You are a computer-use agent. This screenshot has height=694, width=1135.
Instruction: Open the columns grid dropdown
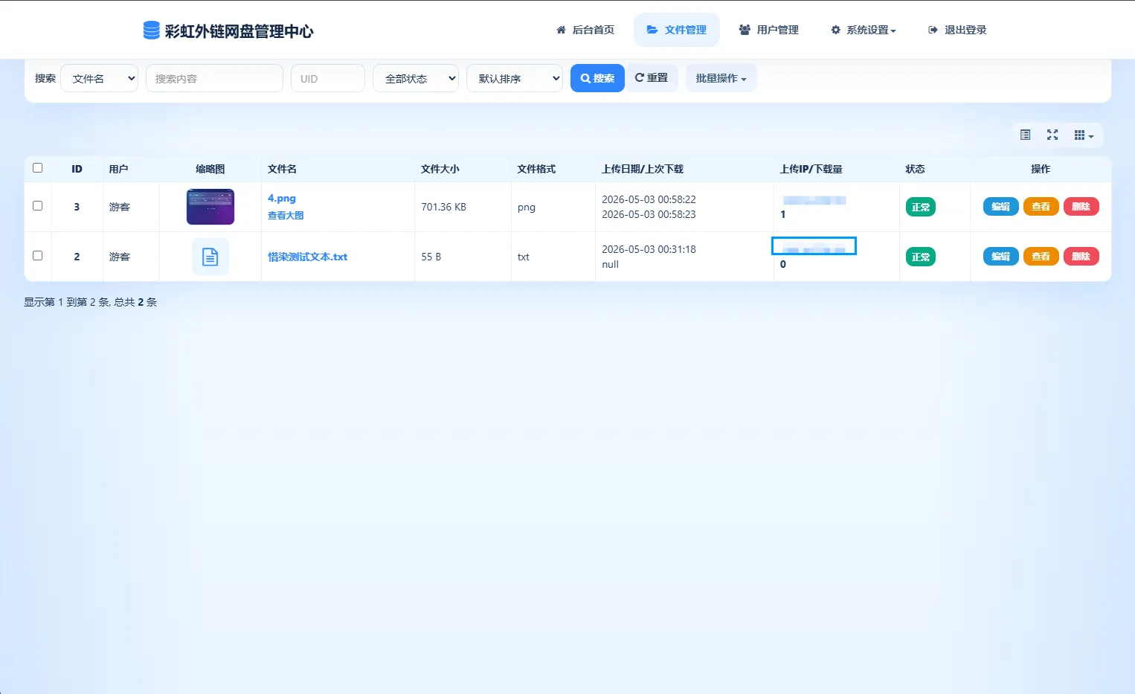click(x=1084, y=135)
